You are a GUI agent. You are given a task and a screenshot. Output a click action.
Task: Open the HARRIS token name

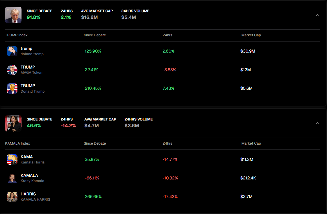(x=28, y=194)
